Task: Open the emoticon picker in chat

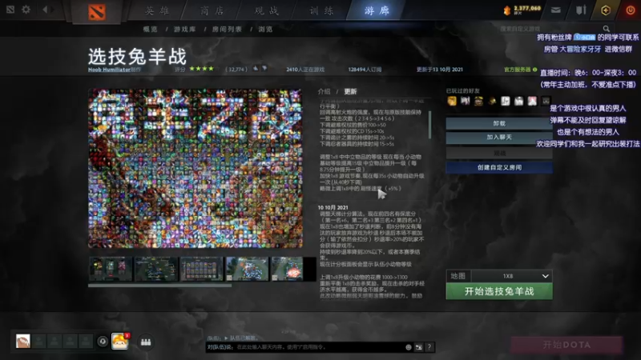Action: pos(409,347)
